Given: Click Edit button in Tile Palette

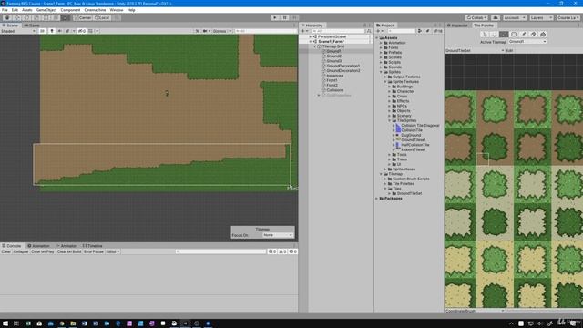Looking at the screenshot, I should click(x=509, y=51).
